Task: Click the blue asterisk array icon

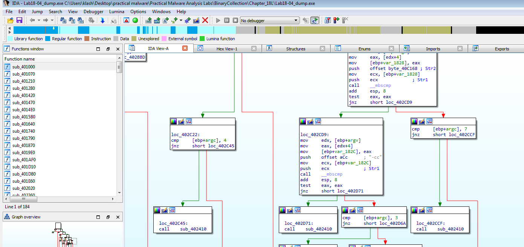Action: pos(187,20)
